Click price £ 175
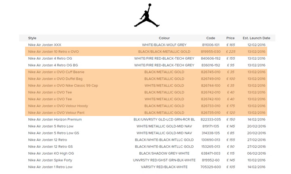 [230, 106]
